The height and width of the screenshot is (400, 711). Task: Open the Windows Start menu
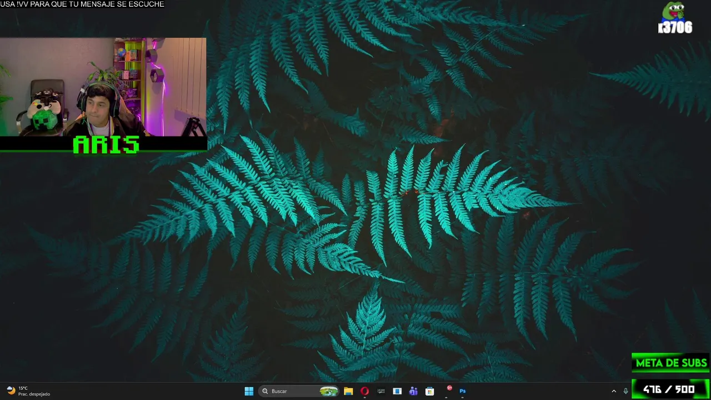(x=249, y=391)
